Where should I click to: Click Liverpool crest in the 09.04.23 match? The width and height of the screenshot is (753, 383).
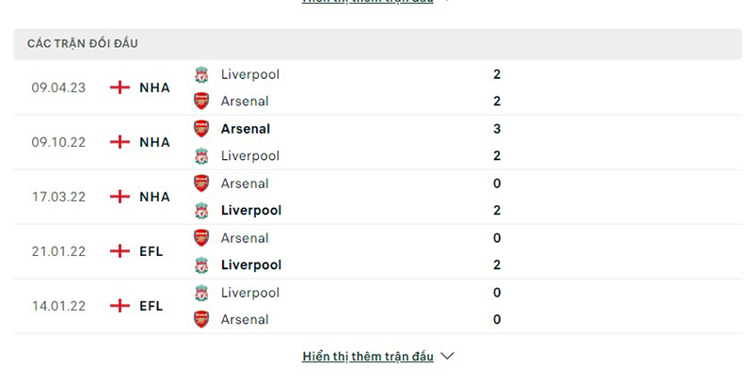(x=201, y=74)
